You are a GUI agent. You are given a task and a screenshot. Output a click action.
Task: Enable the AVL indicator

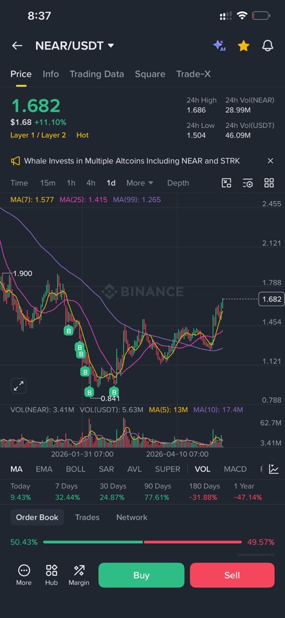pos(134,469)
